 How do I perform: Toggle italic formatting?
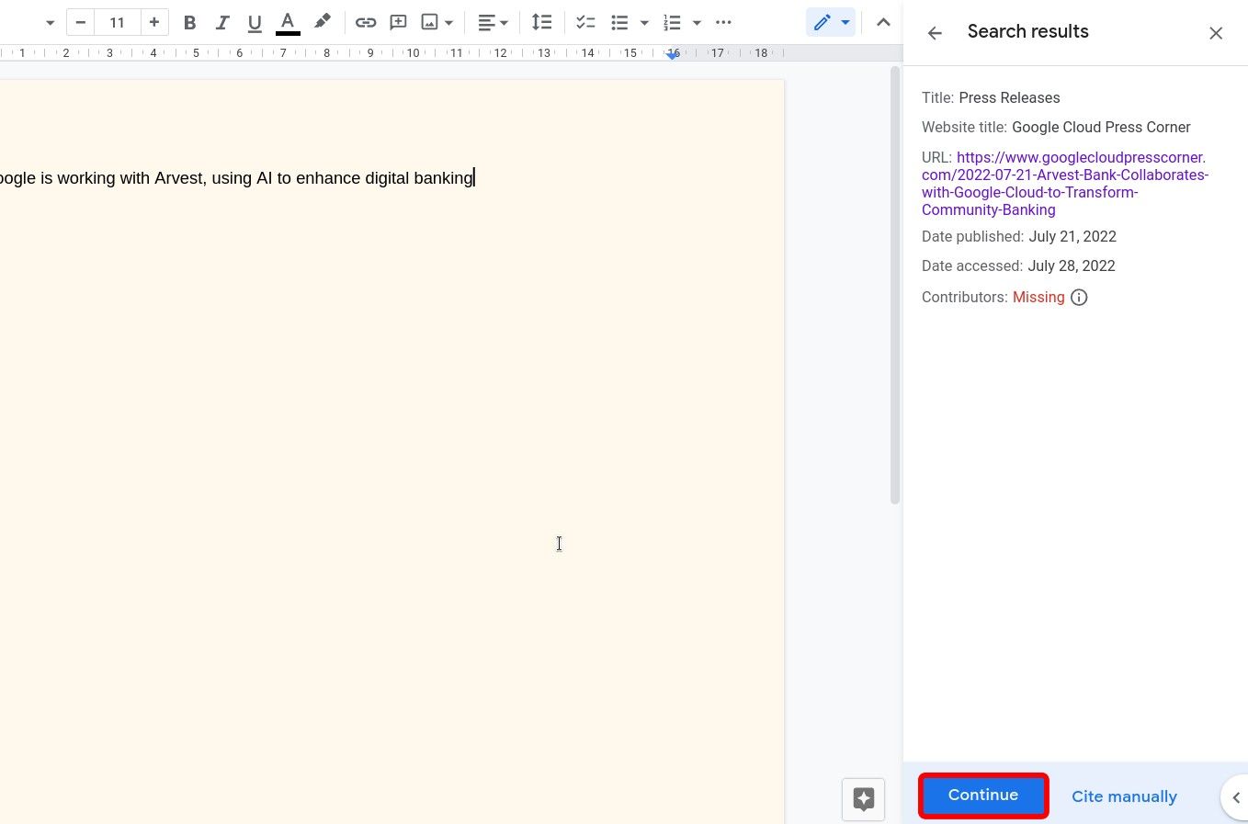(221, 22)
